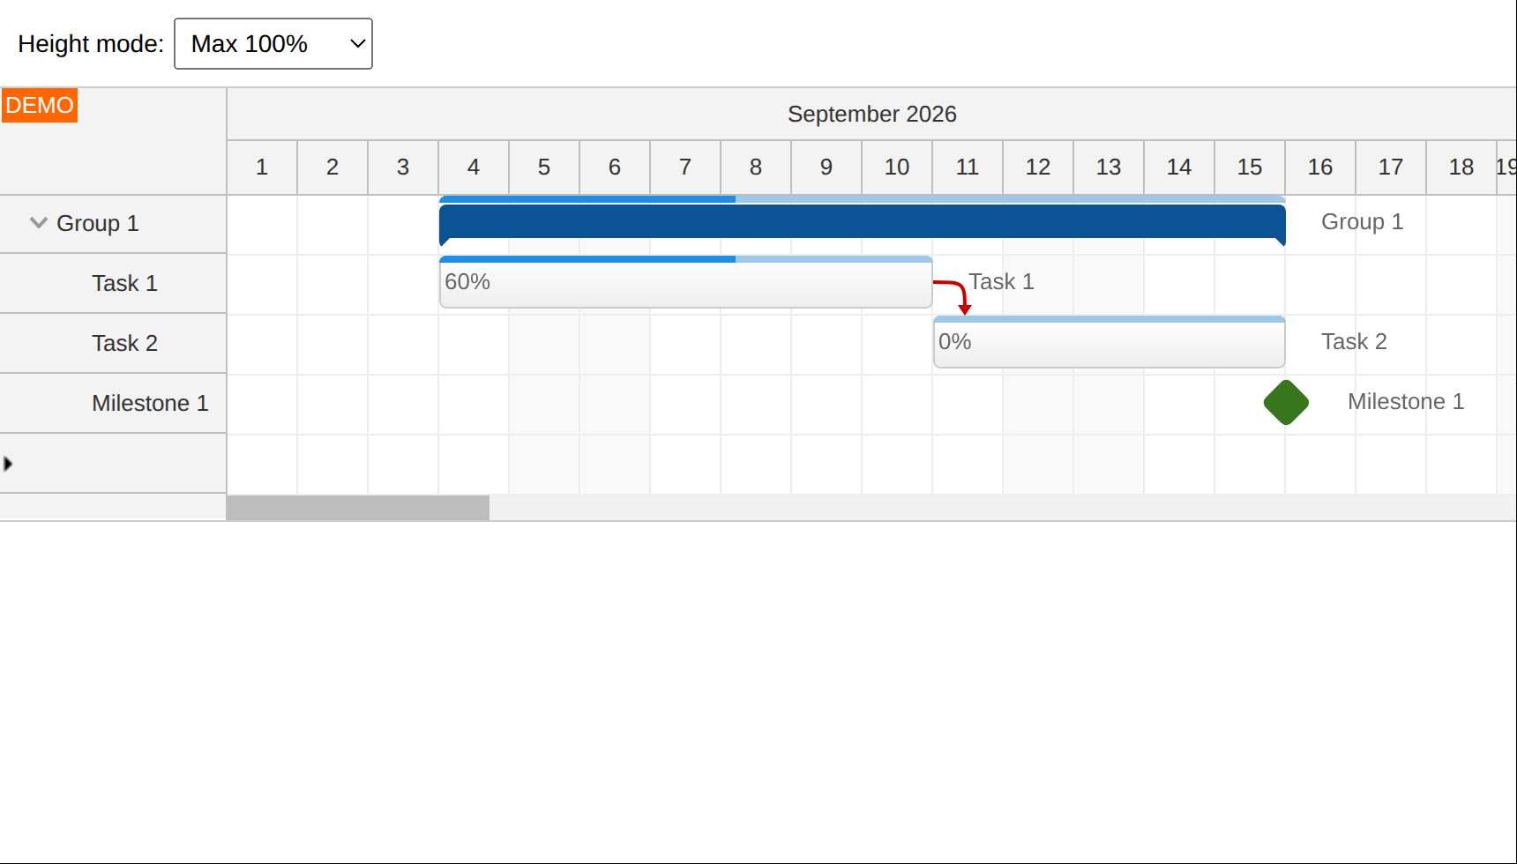
Task: Click day 16 column header
Action: tap(1320, 167)
